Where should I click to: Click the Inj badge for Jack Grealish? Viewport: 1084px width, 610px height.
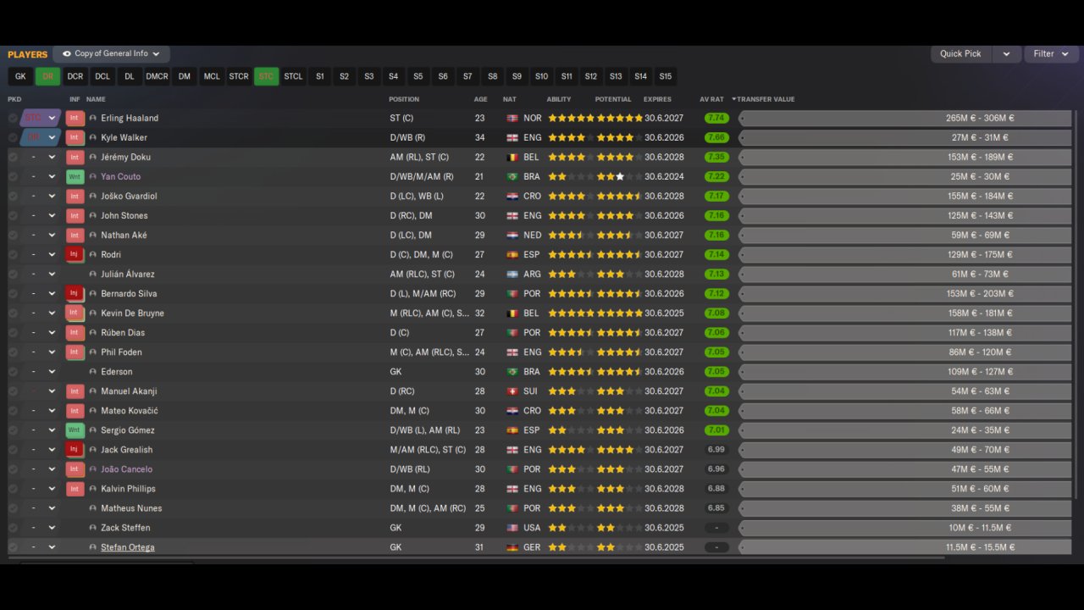click(x=75, y=450)
